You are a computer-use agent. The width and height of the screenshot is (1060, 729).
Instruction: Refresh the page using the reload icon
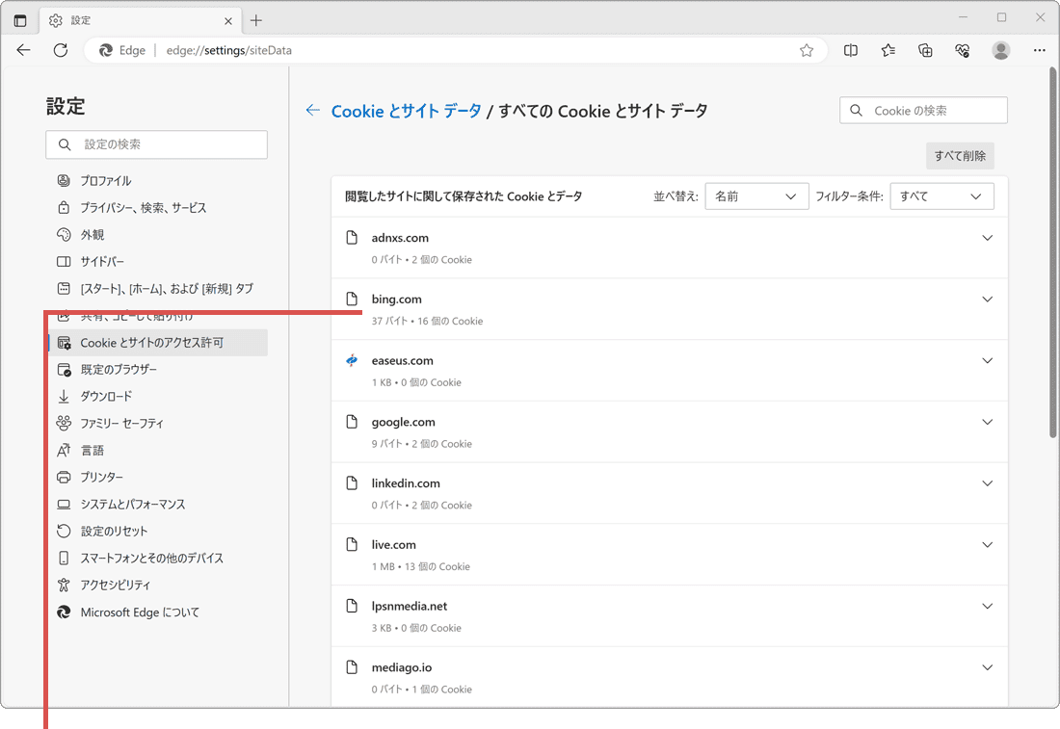[61, 50]
